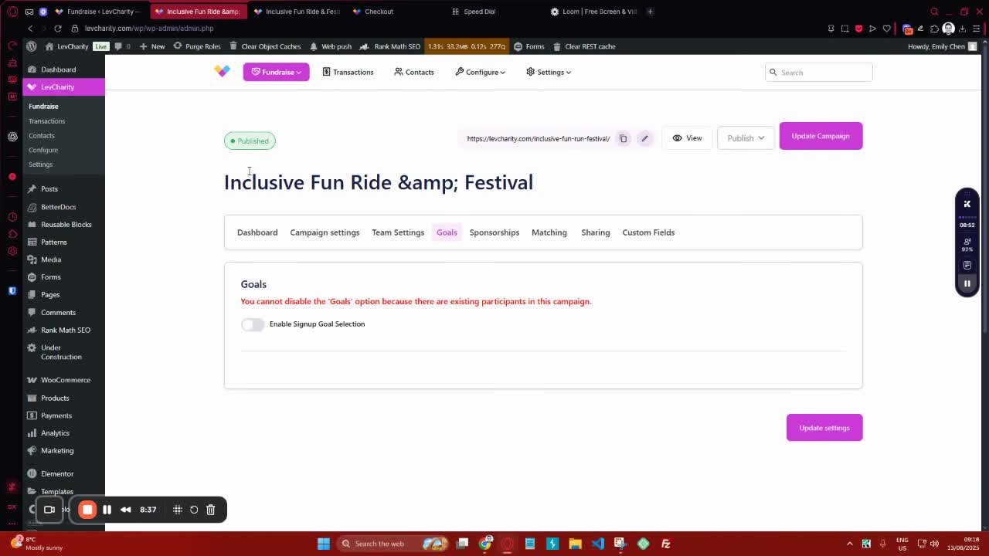989x556 pixels.
Task: Expand the Configure dropdown menu
Action: [481, 72]
